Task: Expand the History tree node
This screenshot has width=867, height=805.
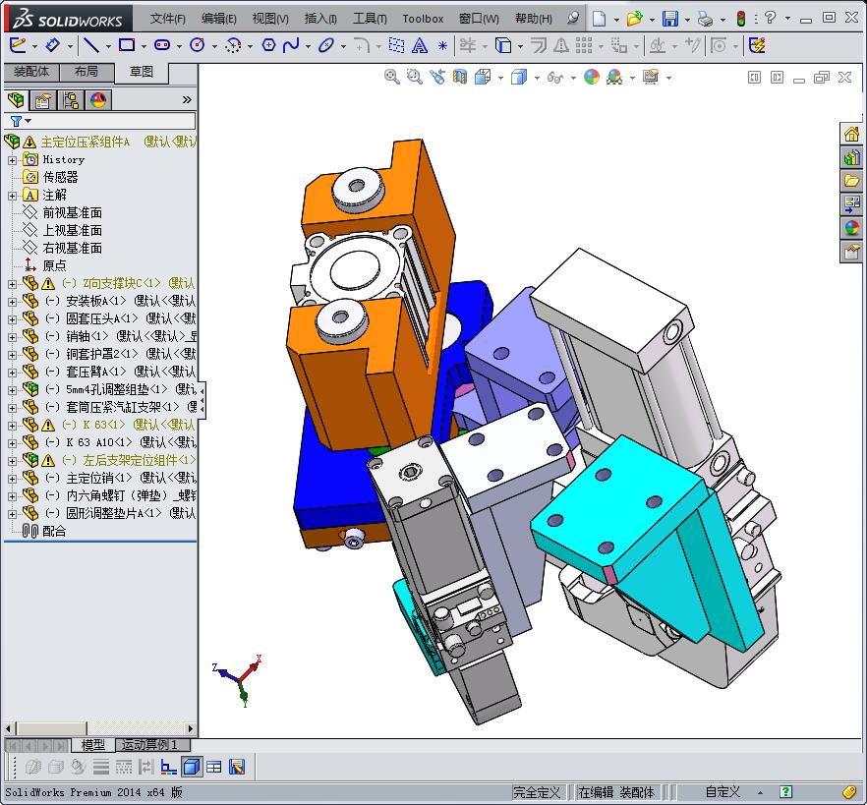Action: (12, 160)
